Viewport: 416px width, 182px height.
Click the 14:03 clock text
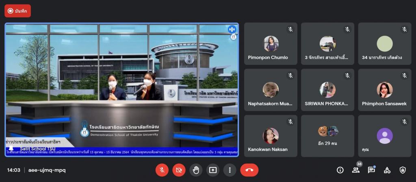point(13,170)
